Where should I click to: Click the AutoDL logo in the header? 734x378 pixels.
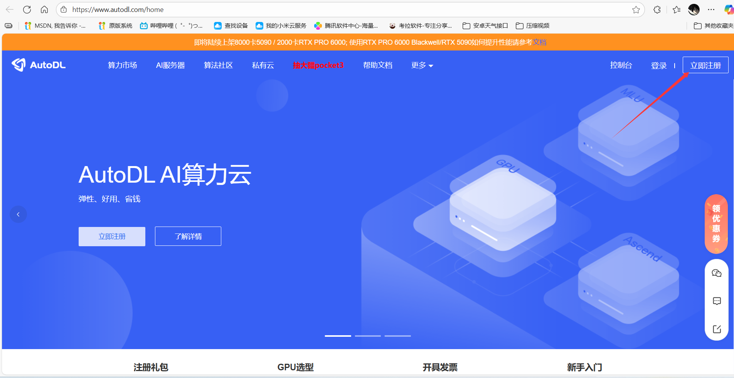(x=39, y=65)
